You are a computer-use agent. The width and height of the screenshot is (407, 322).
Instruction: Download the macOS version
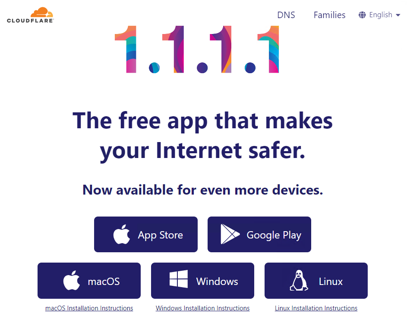[89, 281]
